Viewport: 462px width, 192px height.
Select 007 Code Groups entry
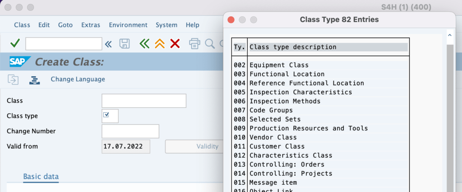coord(321,110)
